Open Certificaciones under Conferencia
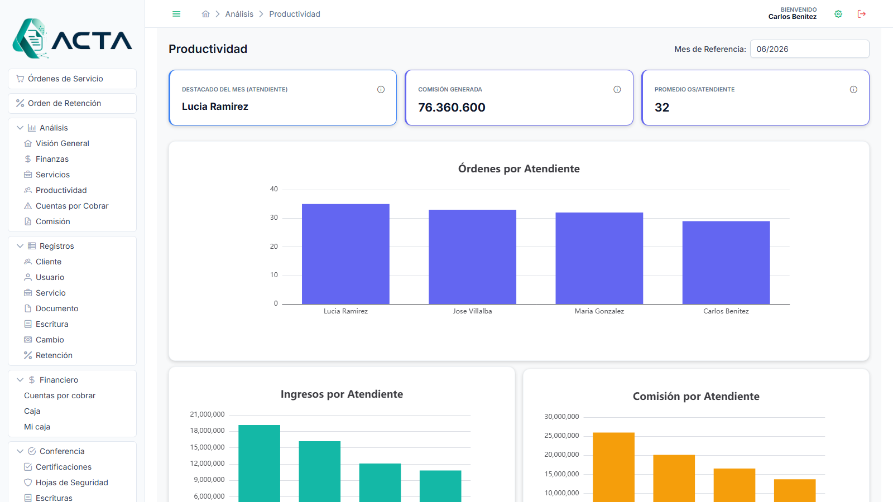The image size is (893, 502). point(64,467)
